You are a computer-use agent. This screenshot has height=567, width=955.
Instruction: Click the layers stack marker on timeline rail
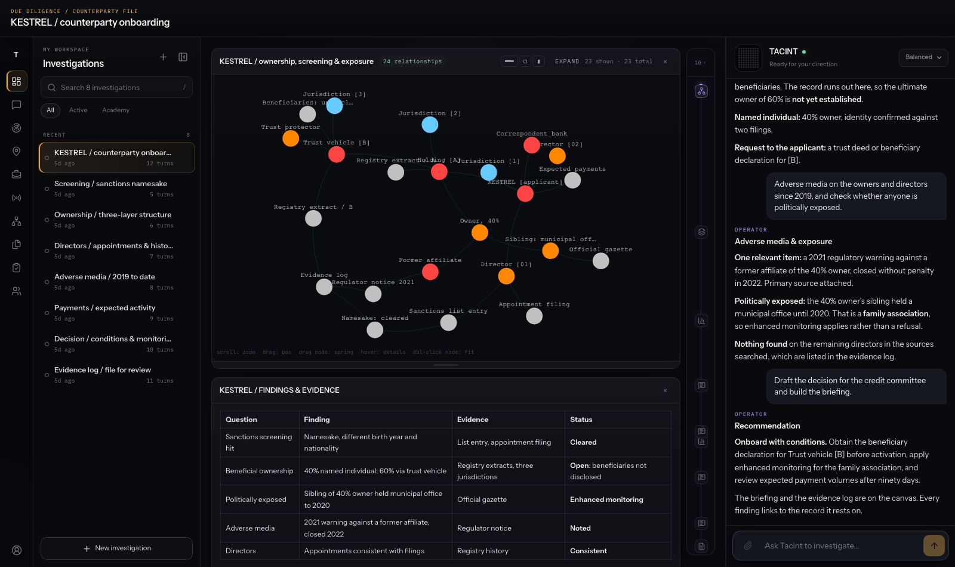point(701,232)
